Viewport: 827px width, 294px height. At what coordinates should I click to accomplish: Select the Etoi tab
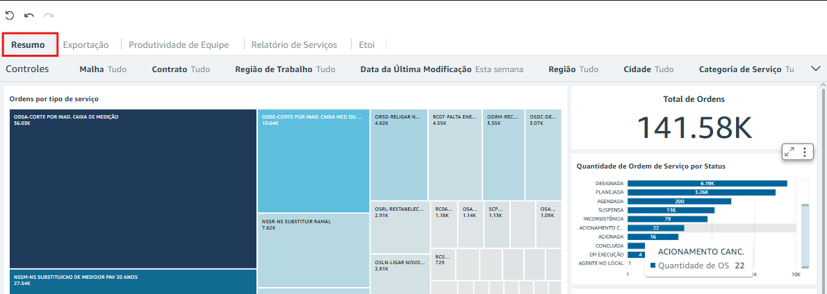coord(367,45)
